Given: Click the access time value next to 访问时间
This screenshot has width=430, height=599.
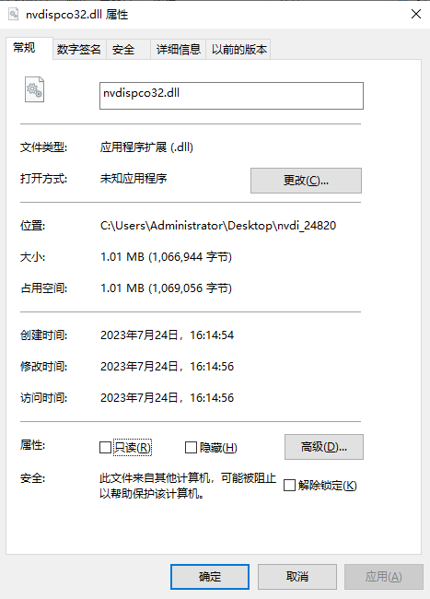Looking at the screenshot, I should [167, 398].
